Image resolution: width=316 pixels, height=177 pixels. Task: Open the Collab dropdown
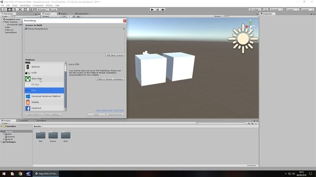pos(255,10)
